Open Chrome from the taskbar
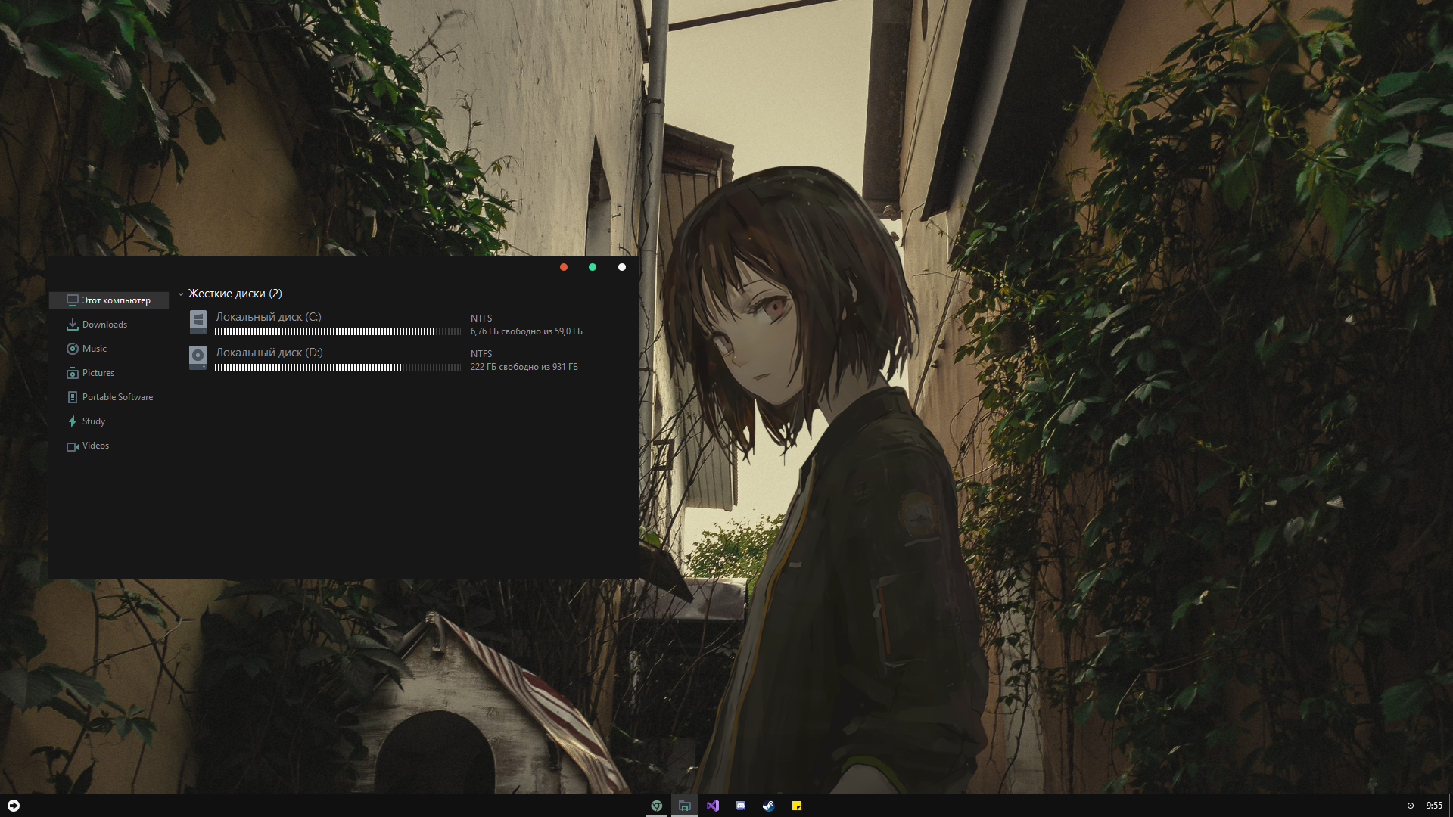Screen dimensions: 1453x817 click(x=657, y=806)
